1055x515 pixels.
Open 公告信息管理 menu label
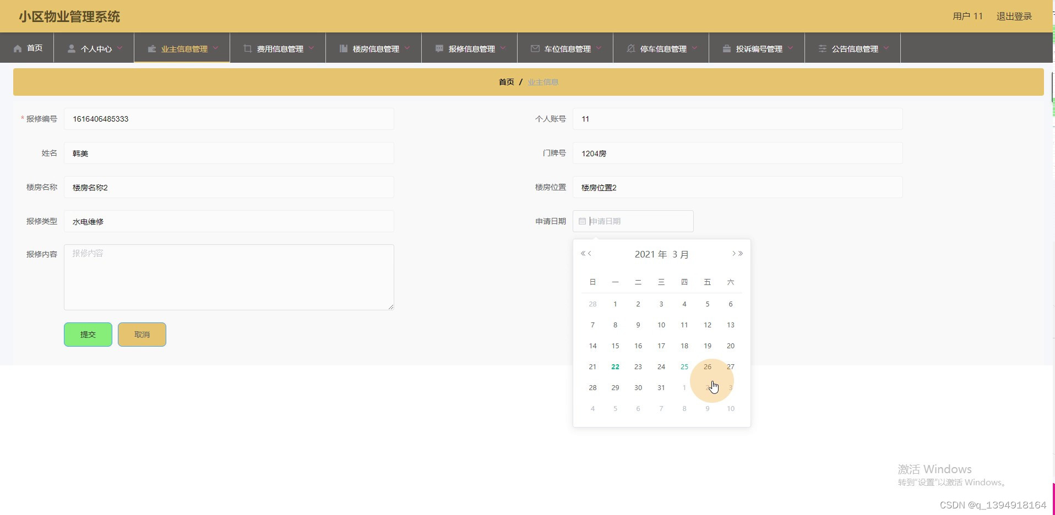point(855,49)
